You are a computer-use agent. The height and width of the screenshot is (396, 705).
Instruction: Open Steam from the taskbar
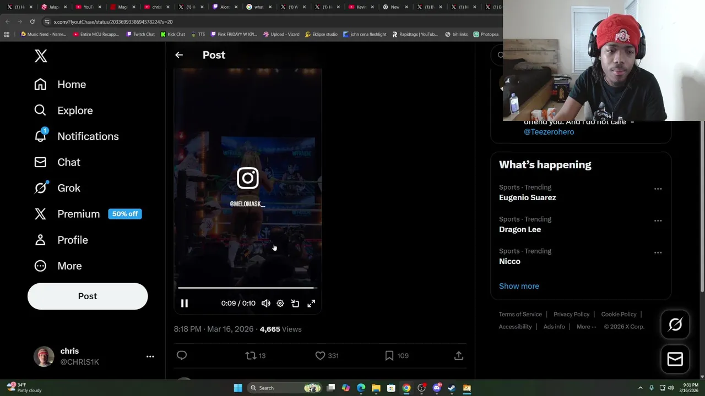point(452,388)
